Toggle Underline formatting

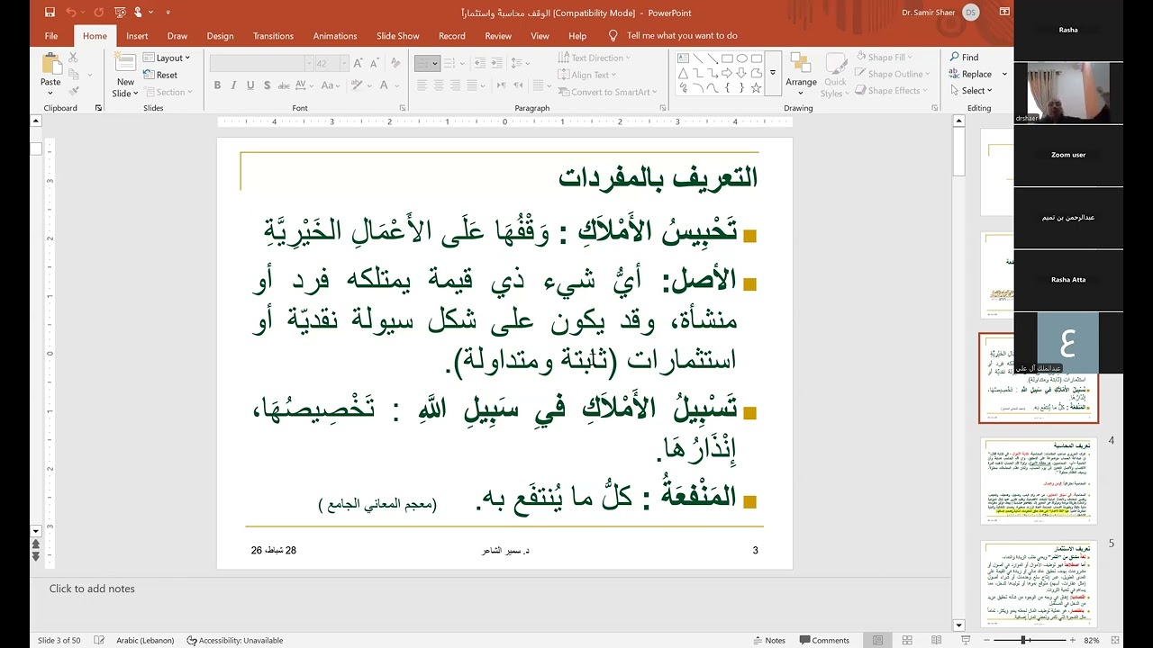point(250,85)
